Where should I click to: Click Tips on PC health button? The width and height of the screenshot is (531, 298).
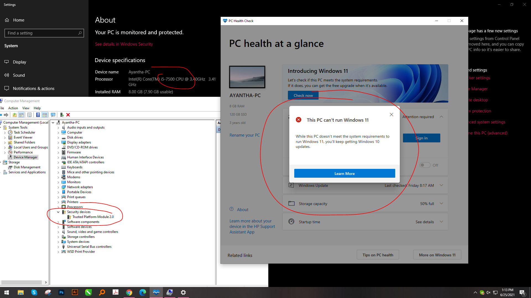pos(378,255)
